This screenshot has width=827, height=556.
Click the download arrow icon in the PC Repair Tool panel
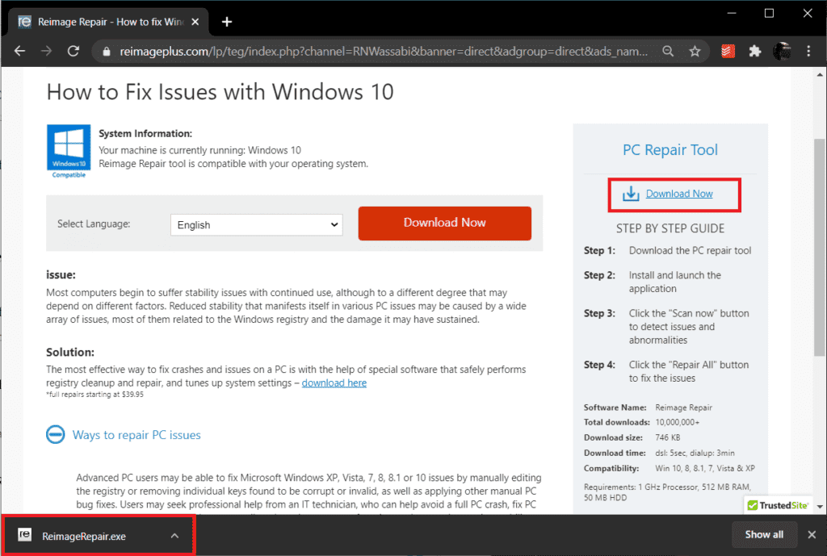(x=631, y=194)
